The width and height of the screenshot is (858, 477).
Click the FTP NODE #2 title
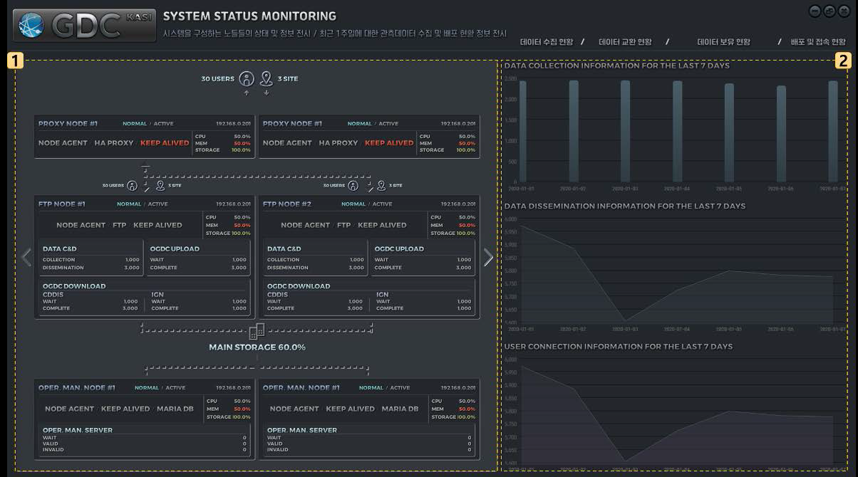point(287,204)
